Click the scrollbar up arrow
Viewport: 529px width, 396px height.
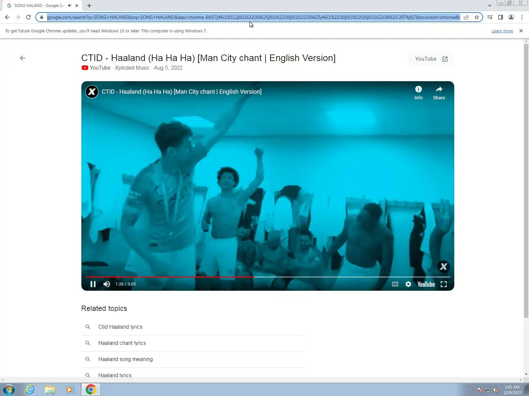click(x=526, y=42)
